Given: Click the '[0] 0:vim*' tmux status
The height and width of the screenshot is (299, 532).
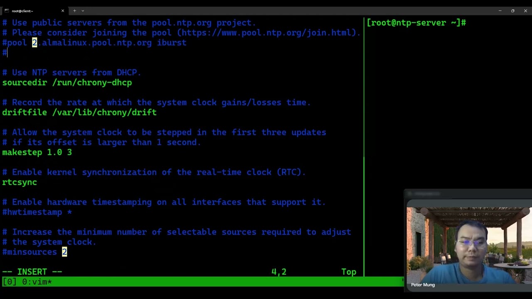Looking at the screenshot, I should [x=27, y=282].
